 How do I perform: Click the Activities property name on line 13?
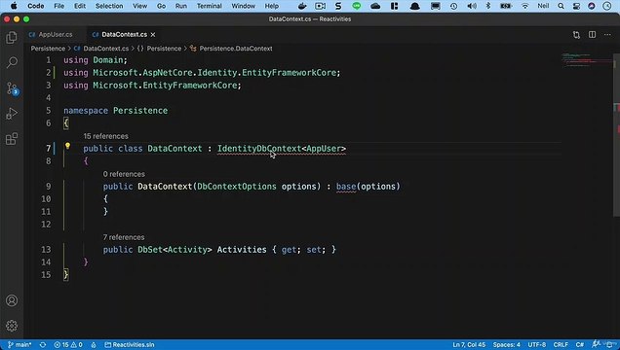[242, 250]
